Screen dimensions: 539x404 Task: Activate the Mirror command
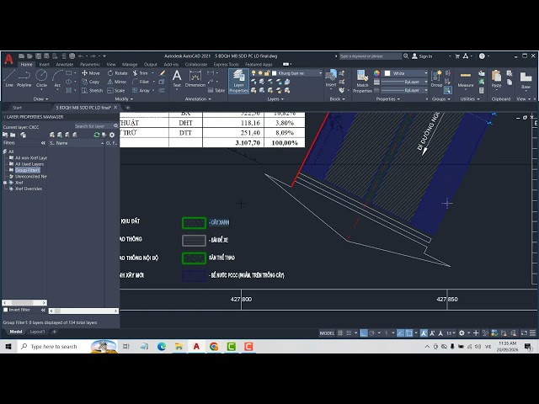click(x=117, y=82)
